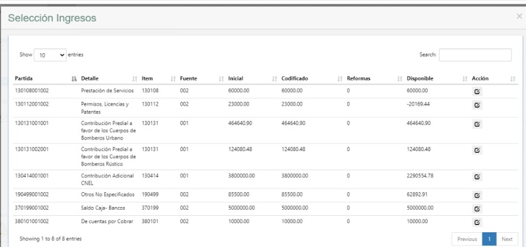
Task: Click edit icon for De cuentas por Cobrar row
Action: click(477, 222)
